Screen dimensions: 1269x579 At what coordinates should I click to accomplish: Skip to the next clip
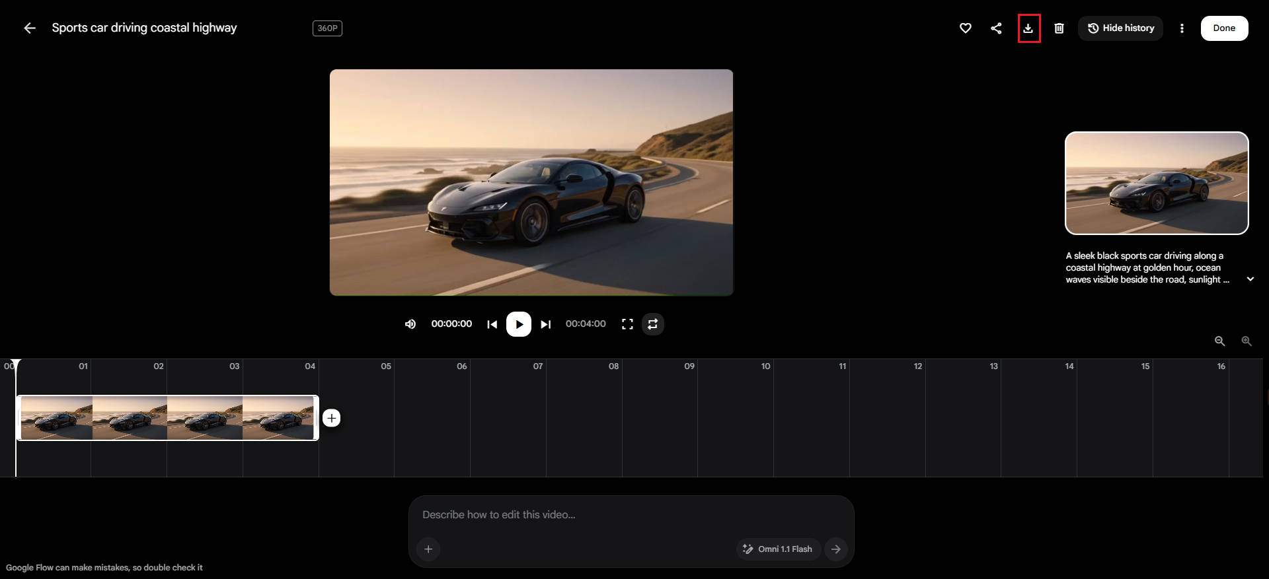tap(545, 324)
